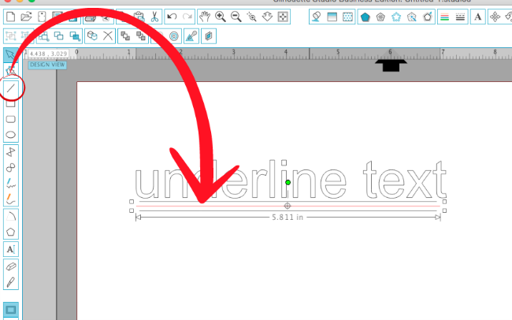The image size is (512, 320).
Task: Open the Move panel with four-arrow icon
Action: [x=495, y=17]
